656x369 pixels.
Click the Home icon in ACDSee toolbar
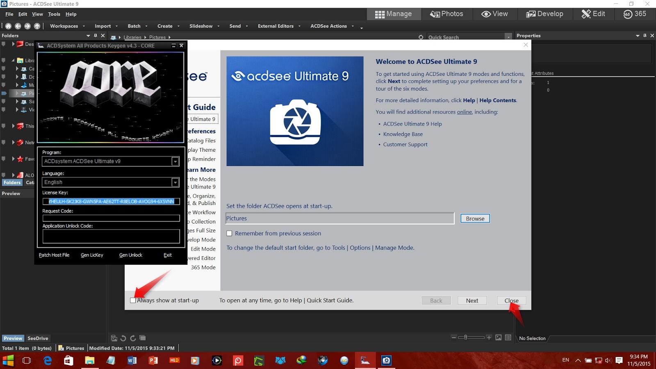coord(8,26)
